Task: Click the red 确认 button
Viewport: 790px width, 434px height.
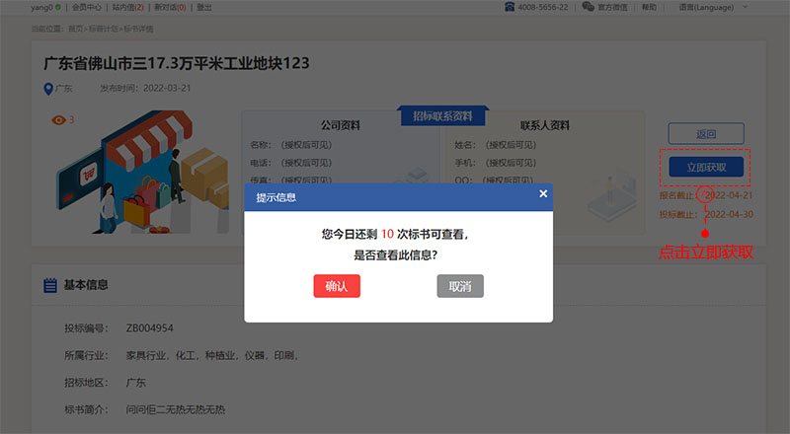Action: [337, 286]
